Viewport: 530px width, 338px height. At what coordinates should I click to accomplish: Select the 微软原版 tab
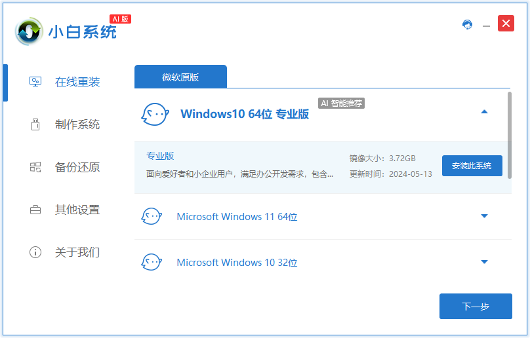[180, 77]
